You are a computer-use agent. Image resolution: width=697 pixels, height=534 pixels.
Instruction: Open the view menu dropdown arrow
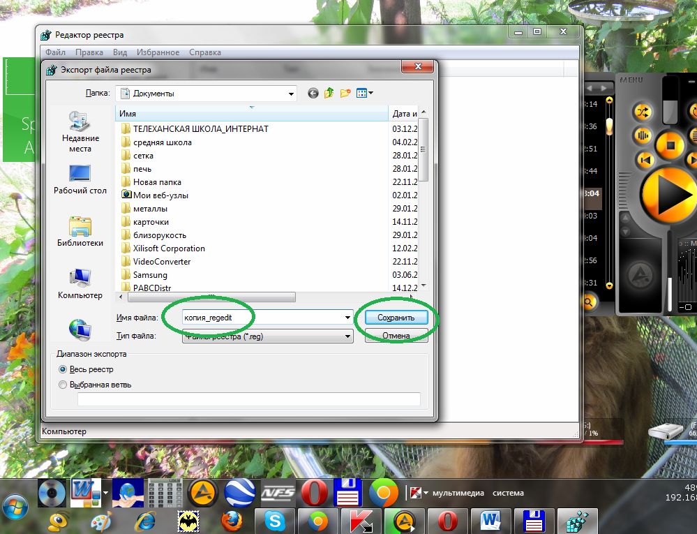(370, 93)
